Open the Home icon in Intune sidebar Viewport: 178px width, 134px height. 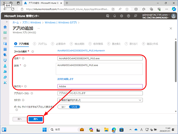[x=5, y=27]
